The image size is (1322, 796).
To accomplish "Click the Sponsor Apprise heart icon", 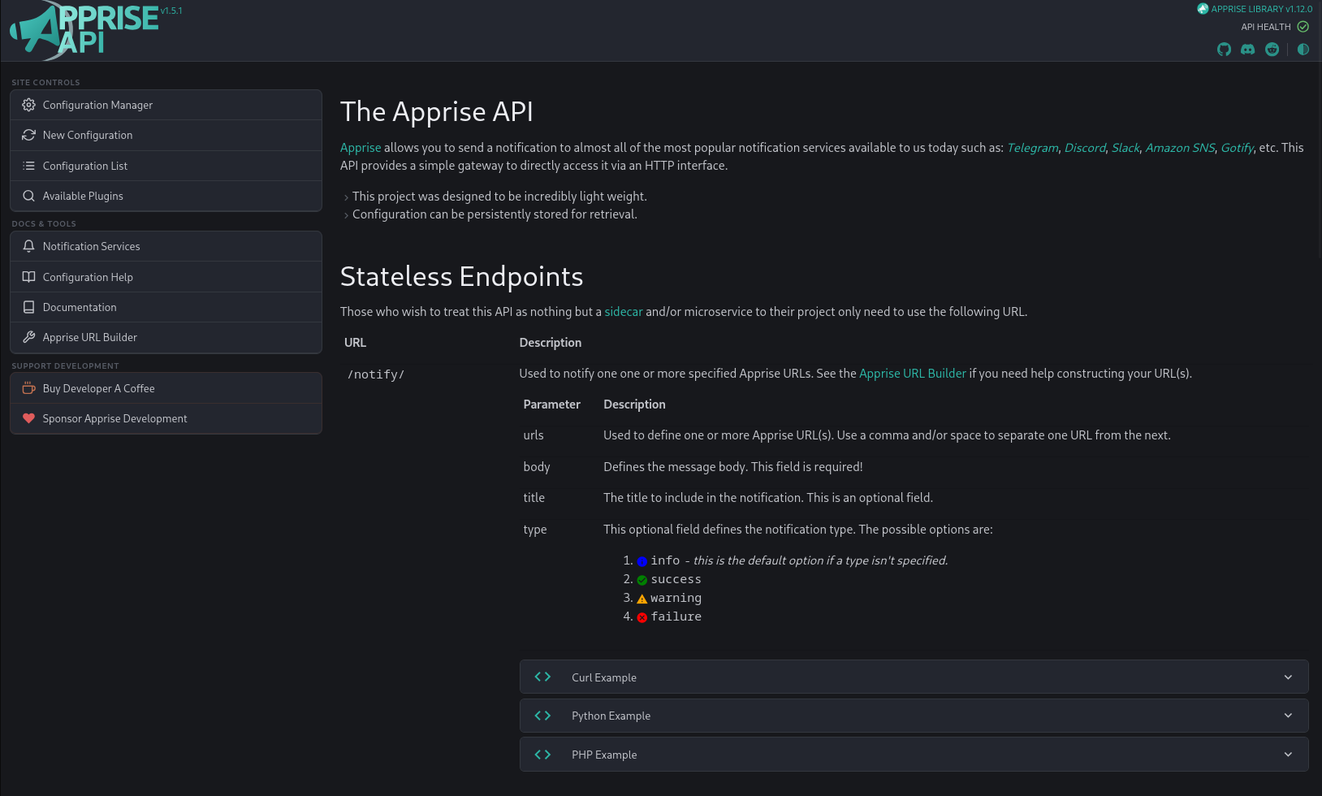I will tap(28, 418).
